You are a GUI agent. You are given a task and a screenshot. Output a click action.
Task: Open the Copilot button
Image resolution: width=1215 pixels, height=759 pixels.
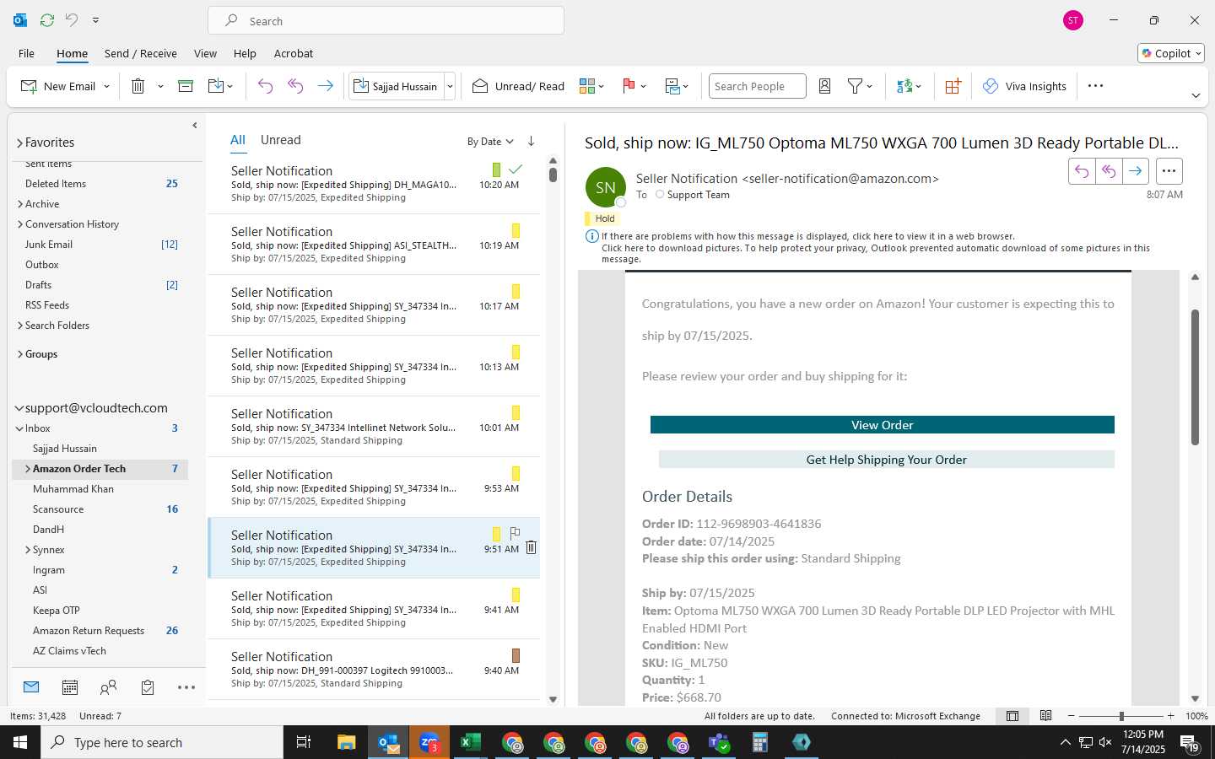tap(1171, 53)
